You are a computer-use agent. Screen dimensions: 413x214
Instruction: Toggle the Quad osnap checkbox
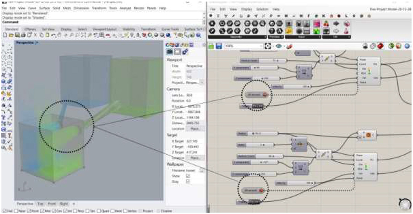coord(99,211)
